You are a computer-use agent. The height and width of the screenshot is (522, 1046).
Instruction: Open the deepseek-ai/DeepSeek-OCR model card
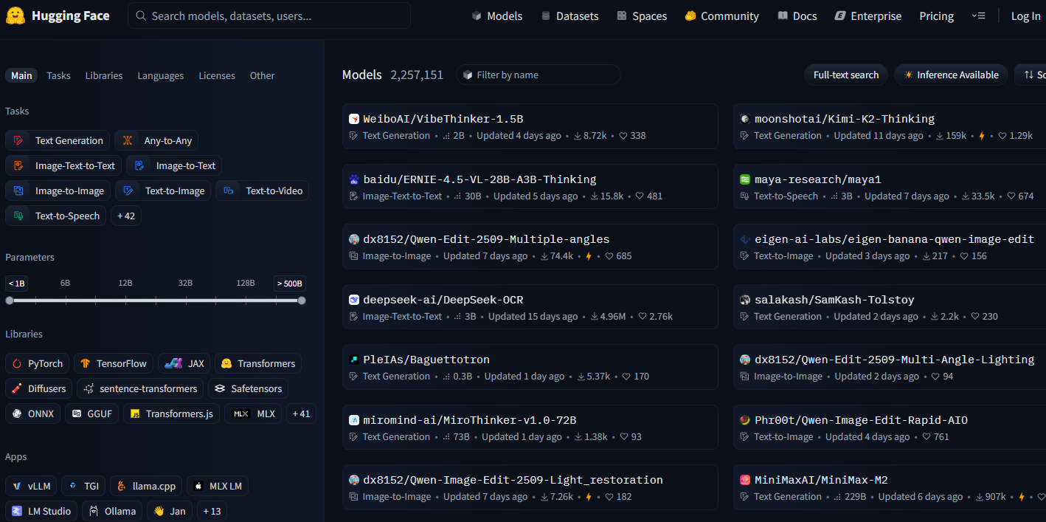[x=530, y=307]
